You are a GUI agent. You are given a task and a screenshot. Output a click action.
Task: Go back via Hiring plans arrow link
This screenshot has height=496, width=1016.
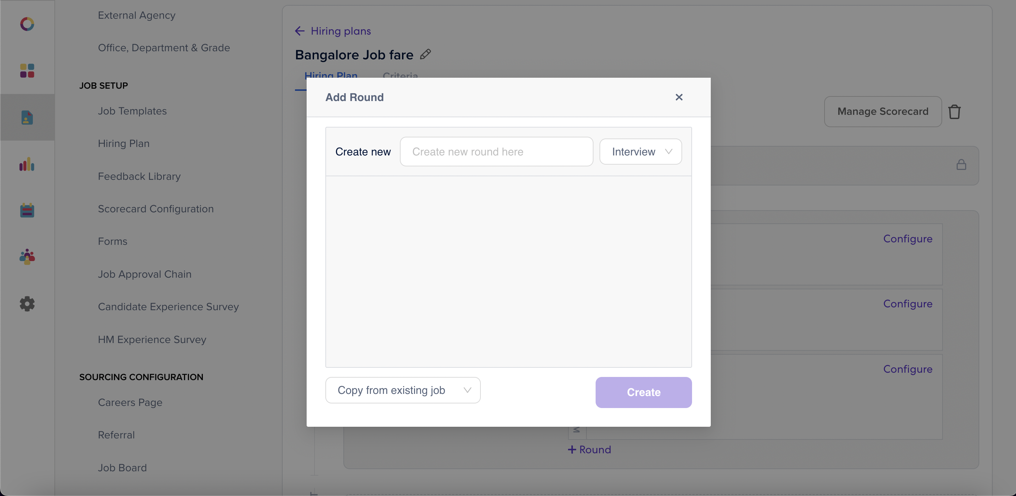[333, 31]
